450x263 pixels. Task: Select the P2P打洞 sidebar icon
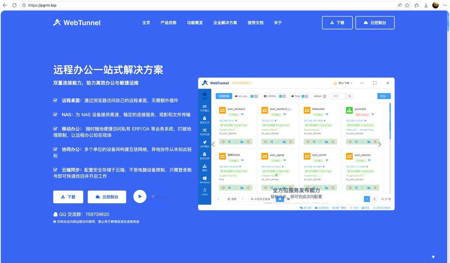205,132
